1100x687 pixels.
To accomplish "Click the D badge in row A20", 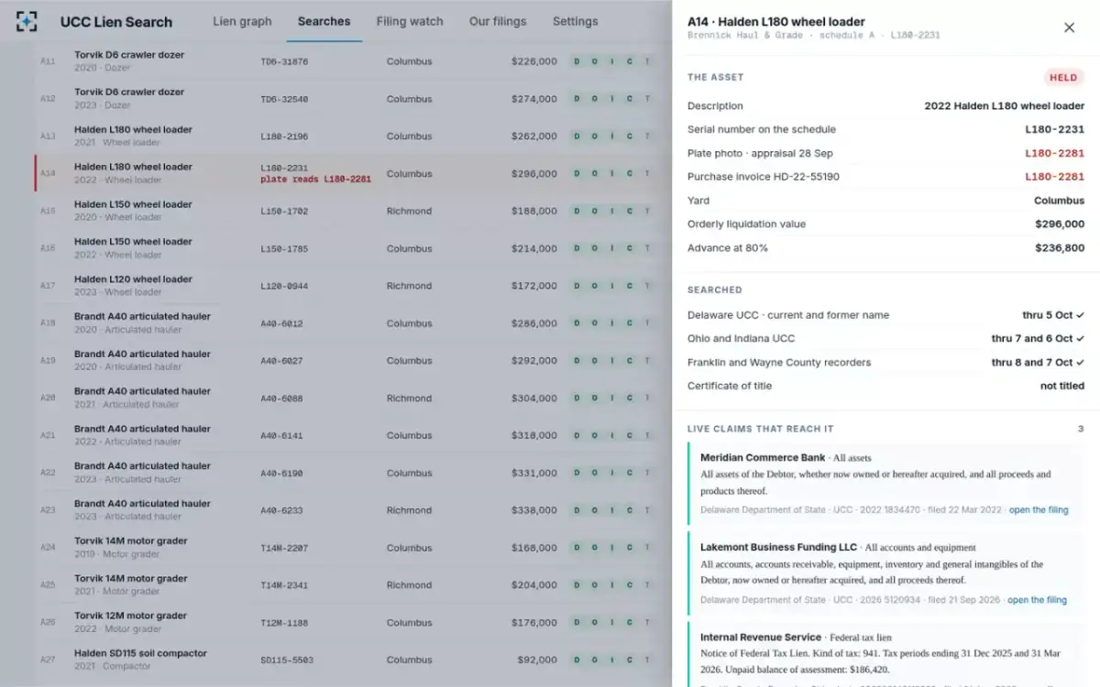I will point(577,398).
